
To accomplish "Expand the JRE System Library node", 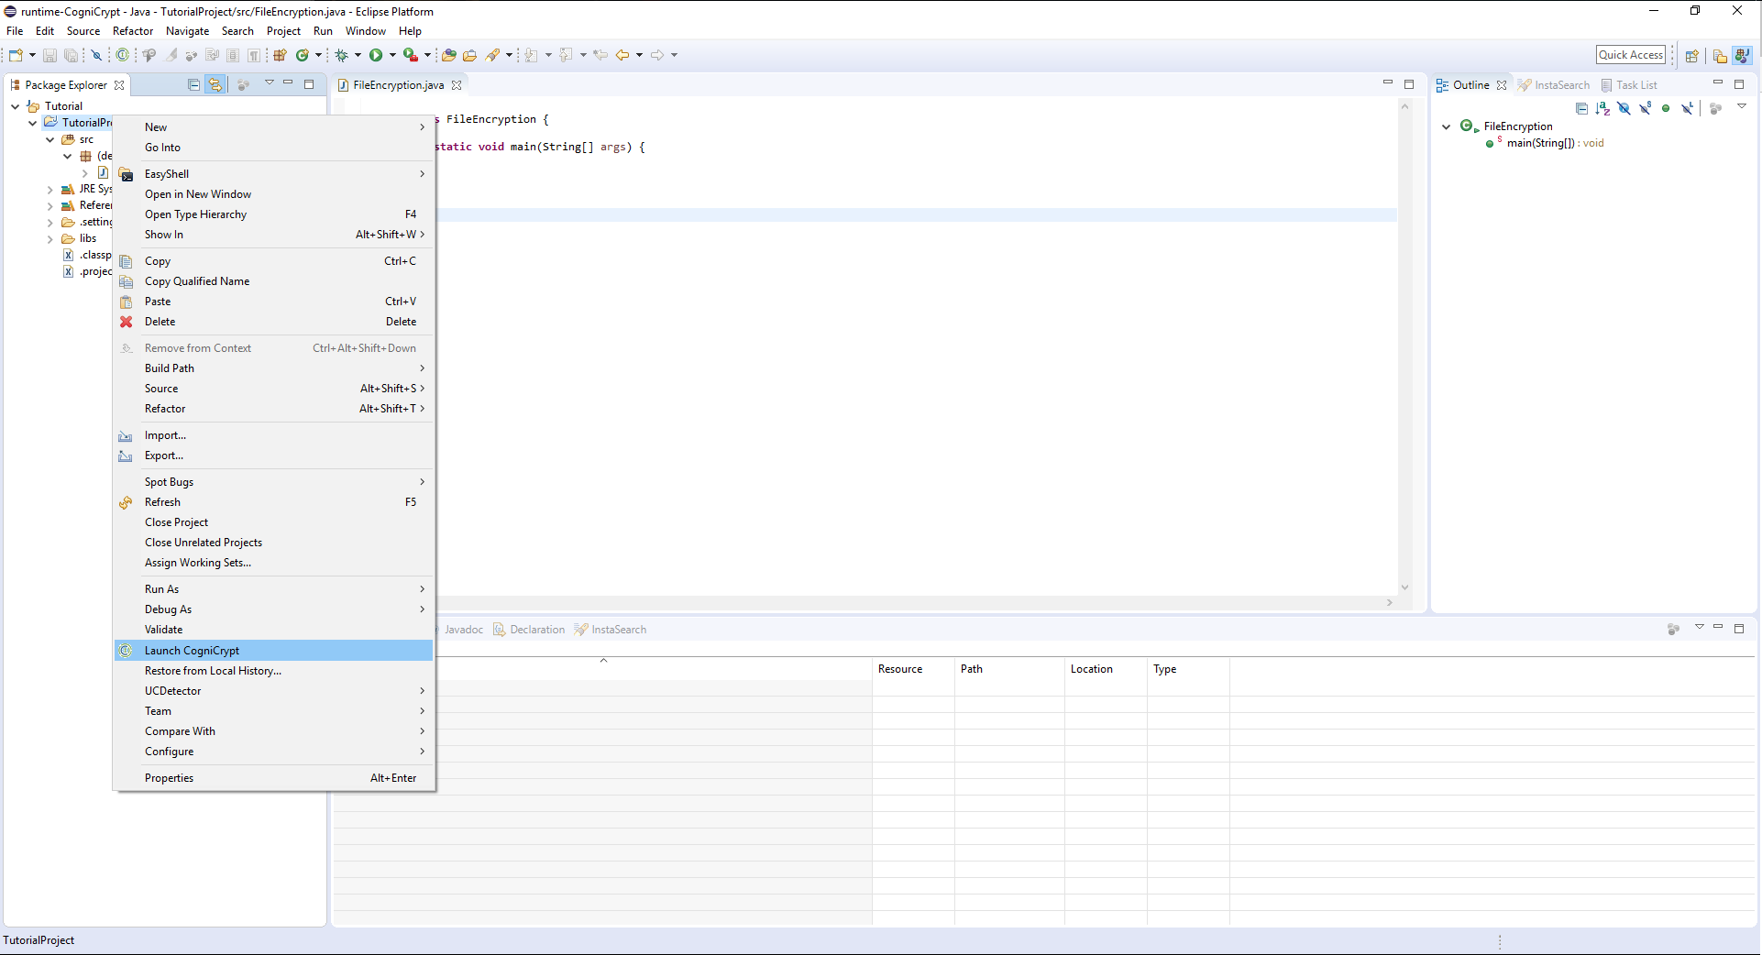I will (50, 190).
